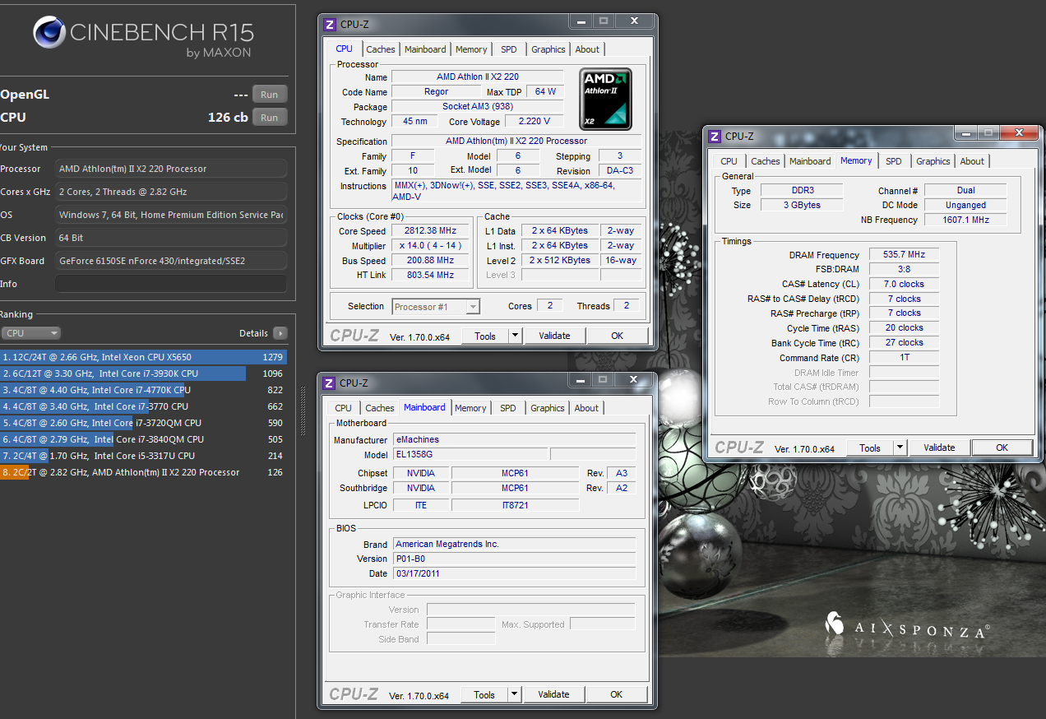1046x719 pixels.
Task: Select ranking row AMD Athlon II X2 220
Action: coord(143,472)
